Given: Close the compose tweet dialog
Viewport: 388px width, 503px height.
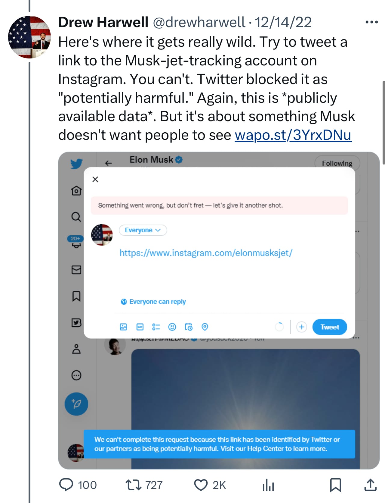Looking at the screenshot, I should pyautogui.click(x=95, y=179).
